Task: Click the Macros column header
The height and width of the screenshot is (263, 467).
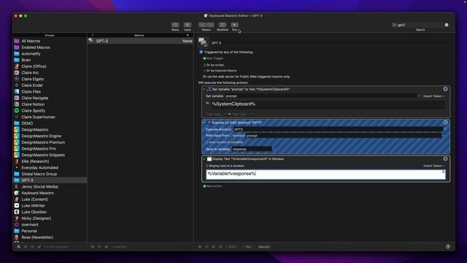Action: click(139, 36)
